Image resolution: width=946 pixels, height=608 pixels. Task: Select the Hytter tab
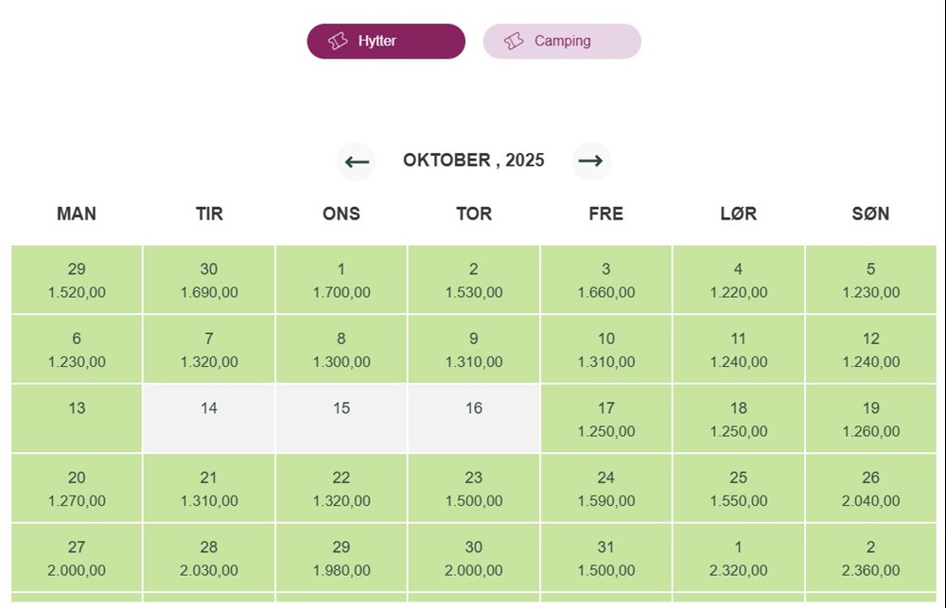point(386,42)
